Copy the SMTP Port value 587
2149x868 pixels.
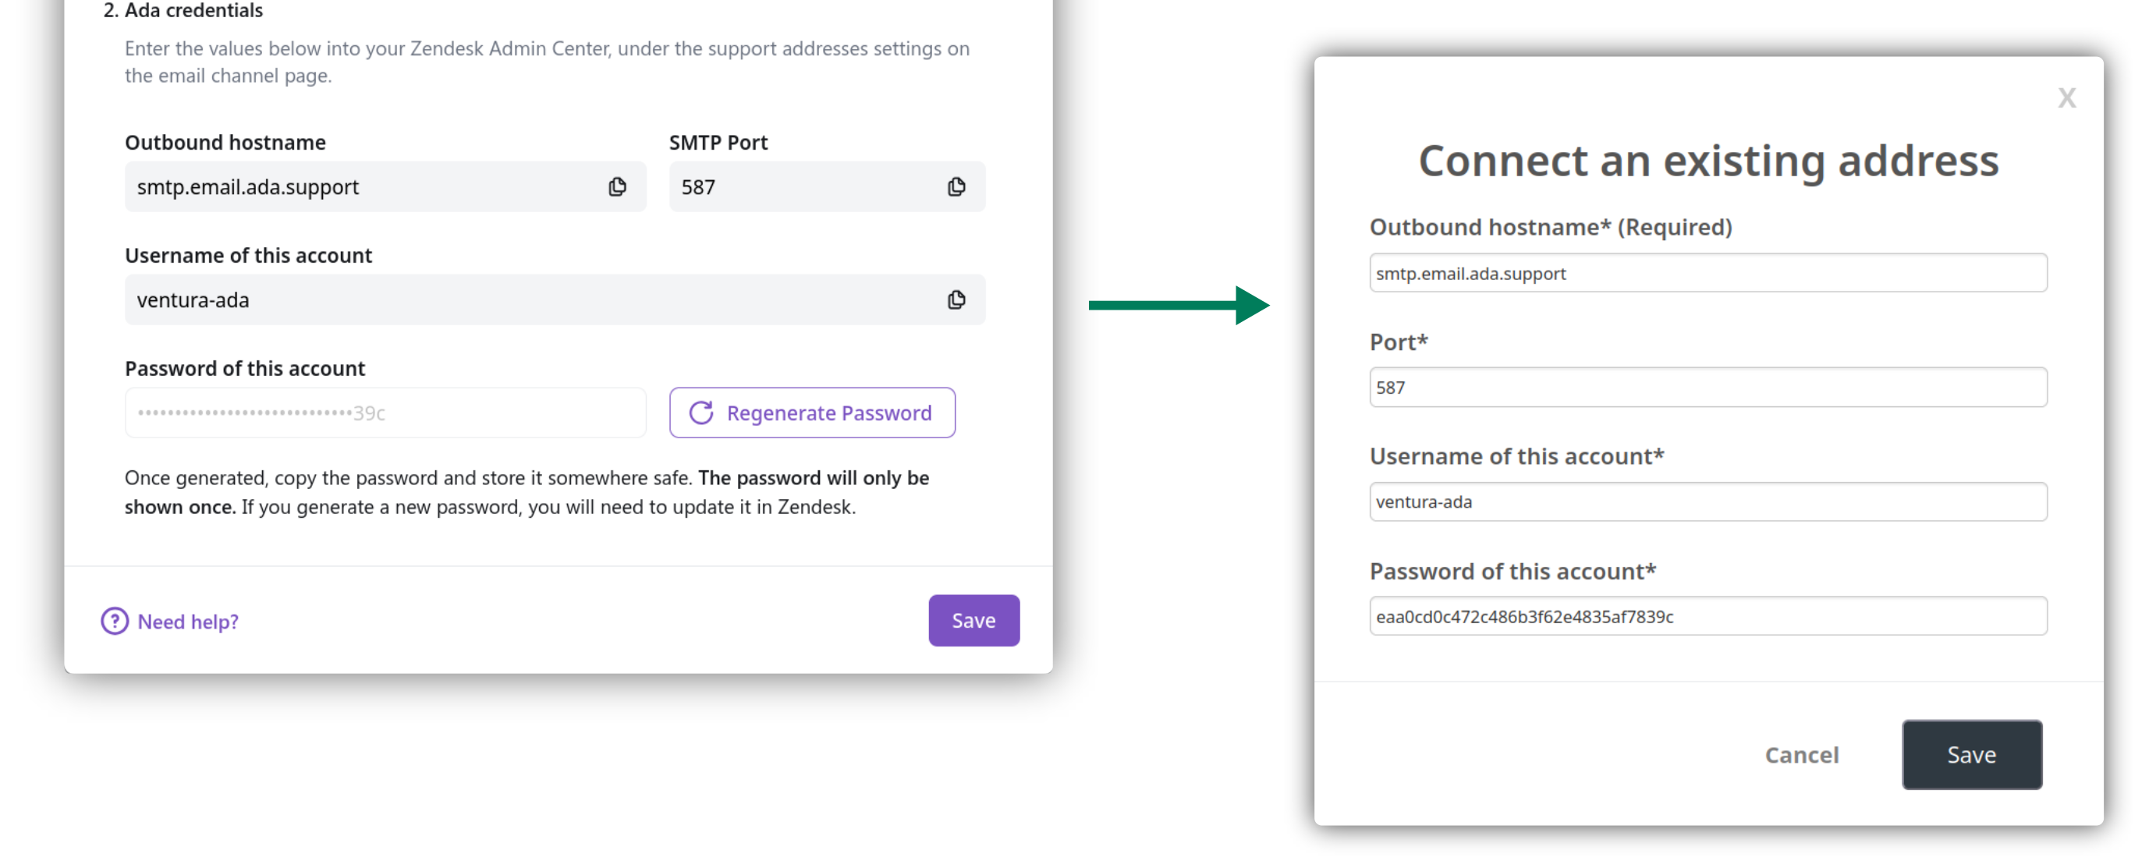956,186
